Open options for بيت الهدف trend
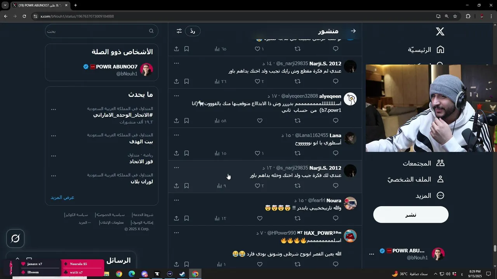Image resolution: width=497 pixels, height=279 pixels. coord(54,136)
